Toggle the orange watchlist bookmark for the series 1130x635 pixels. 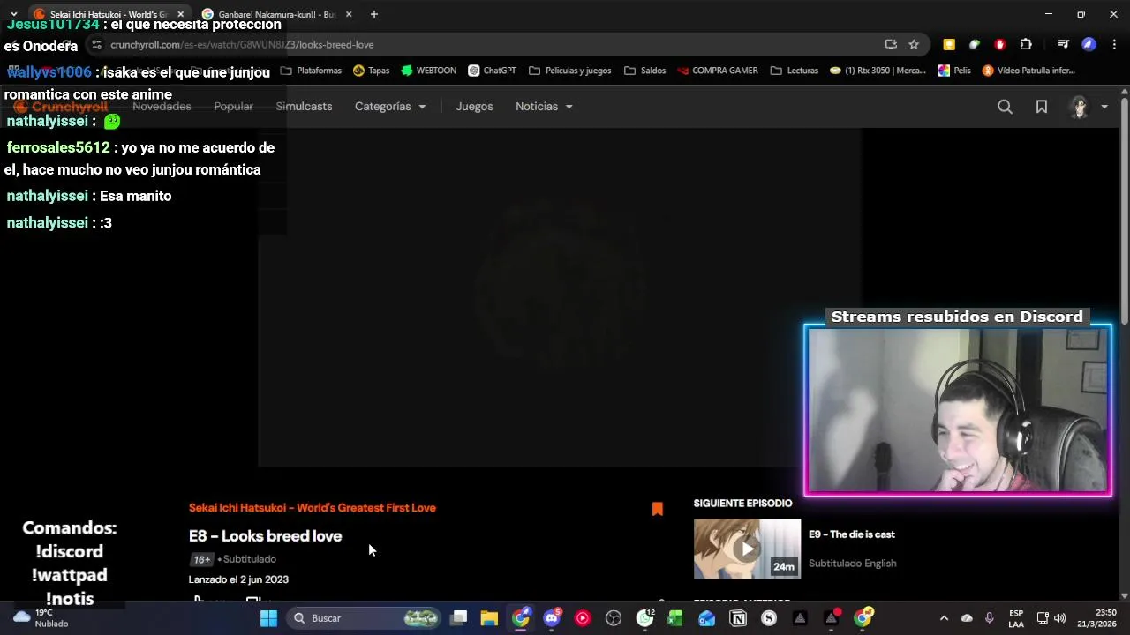(x=658, y=509)
